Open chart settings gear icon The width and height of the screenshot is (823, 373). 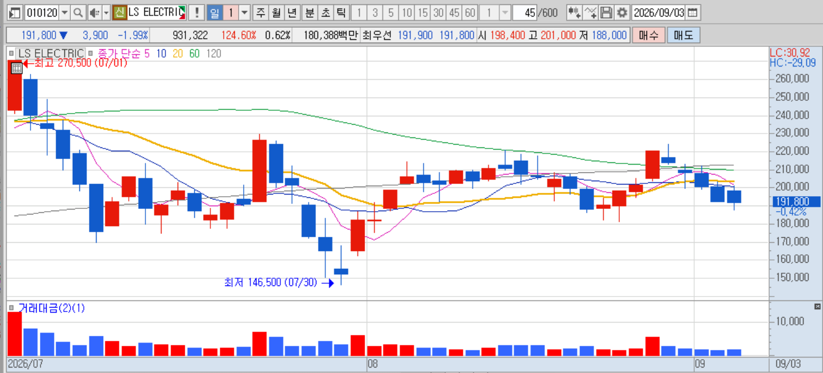622,12
